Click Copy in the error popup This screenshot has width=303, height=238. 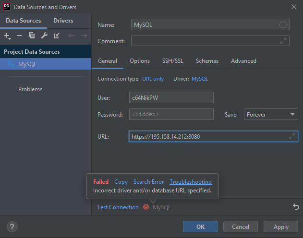click(121, 182)
